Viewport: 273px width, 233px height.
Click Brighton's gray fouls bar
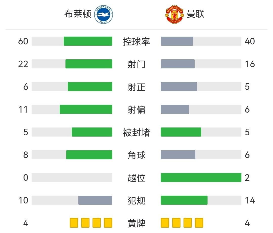tap(95, 200)
